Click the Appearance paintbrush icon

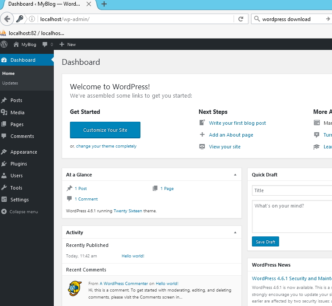(x=4, y=152)
